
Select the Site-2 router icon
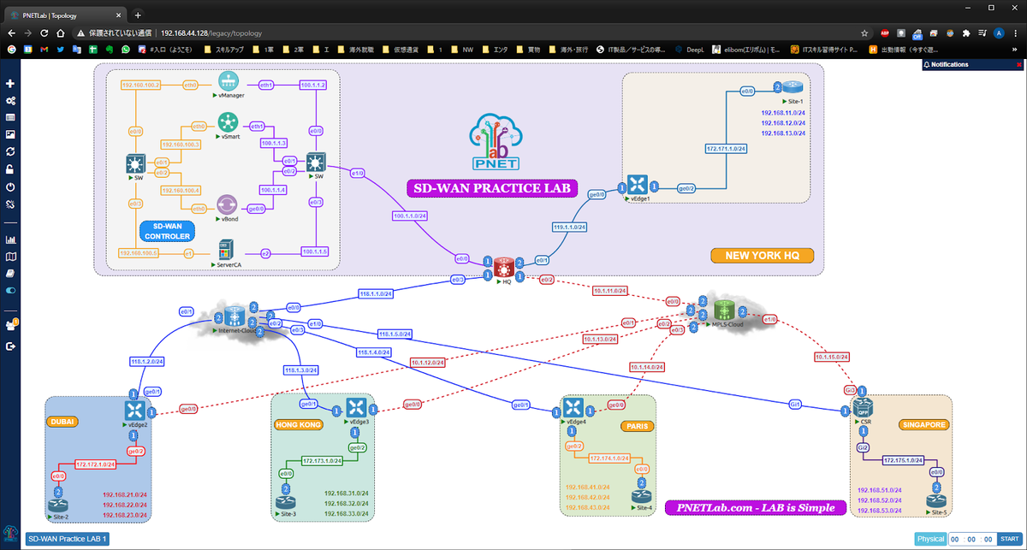tap(58, 506)
